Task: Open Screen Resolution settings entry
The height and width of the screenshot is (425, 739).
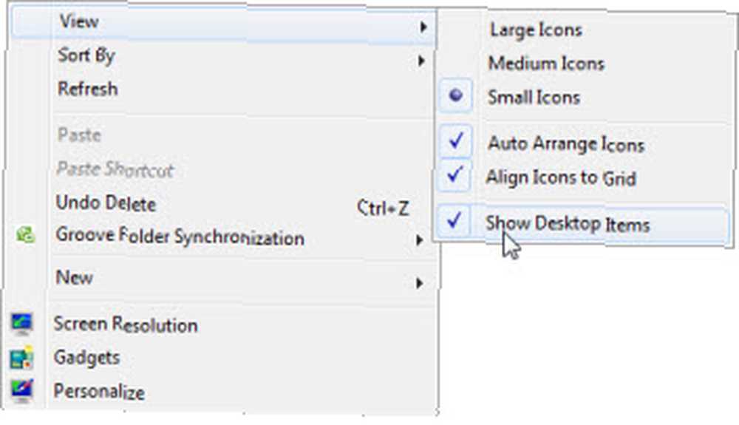Action: tap(126, 324)
